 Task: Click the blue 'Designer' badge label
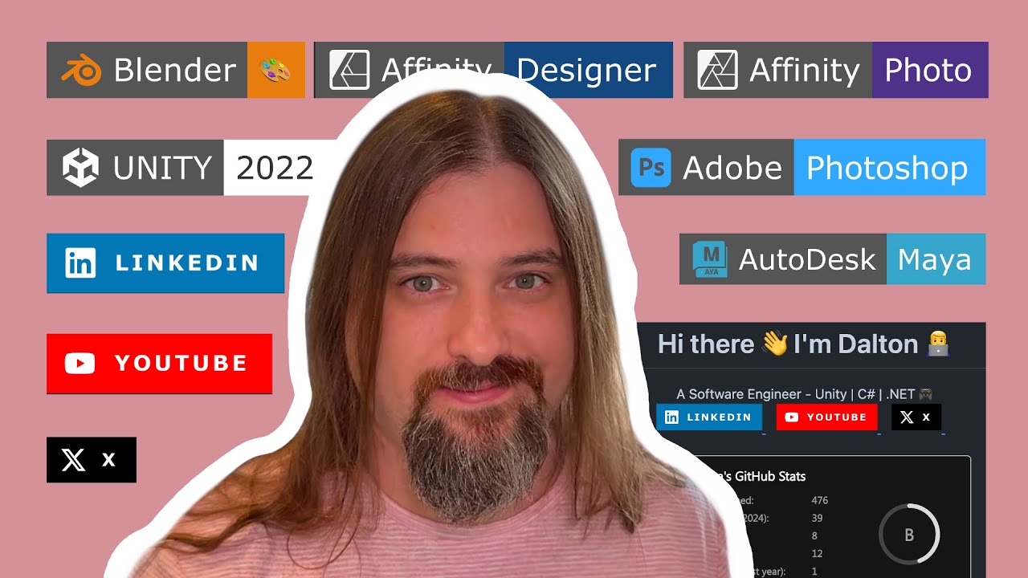point(589,70)
